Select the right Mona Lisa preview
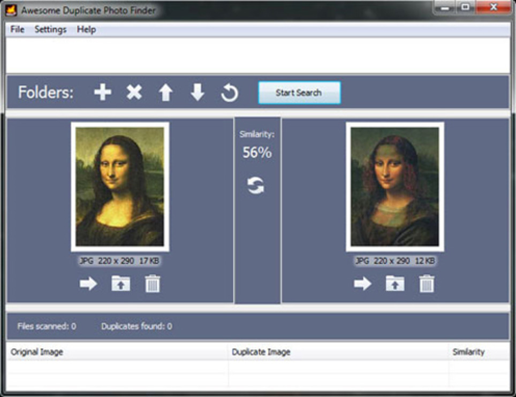 [x=396, y=187]
